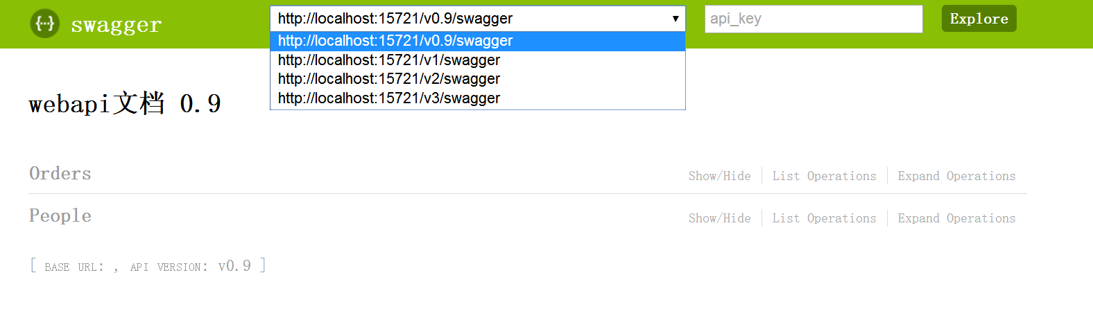Toggle Show/Hide for People
Image resolution: width=1093 pixels, height=309 pixels.
[x=719, y=218]
